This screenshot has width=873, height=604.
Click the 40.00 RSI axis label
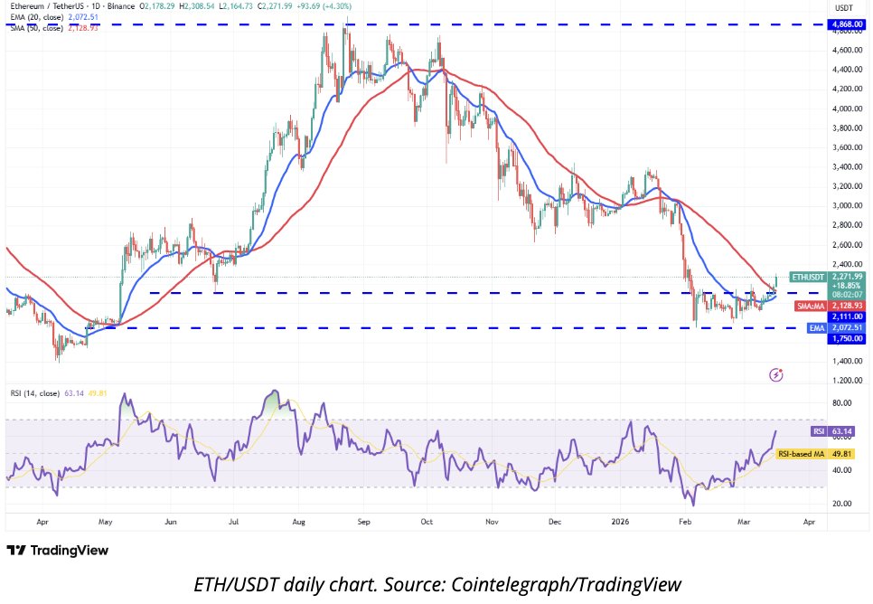842,470
